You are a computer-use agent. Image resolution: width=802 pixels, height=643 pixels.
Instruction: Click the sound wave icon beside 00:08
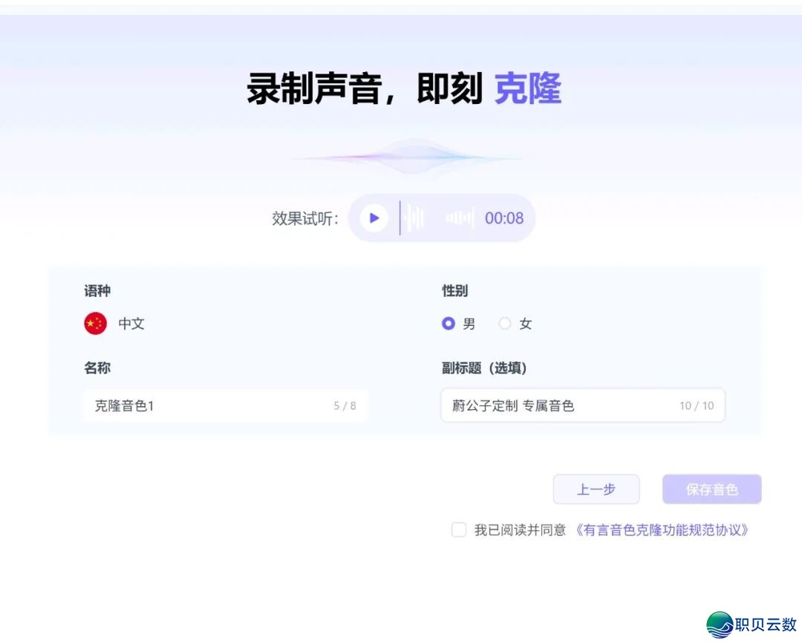[x=459, y=218]
